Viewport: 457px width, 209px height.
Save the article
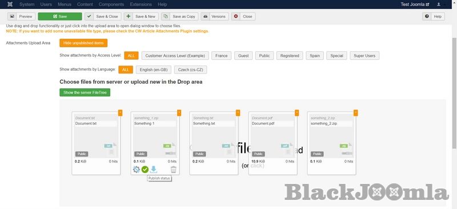[60, 17]
